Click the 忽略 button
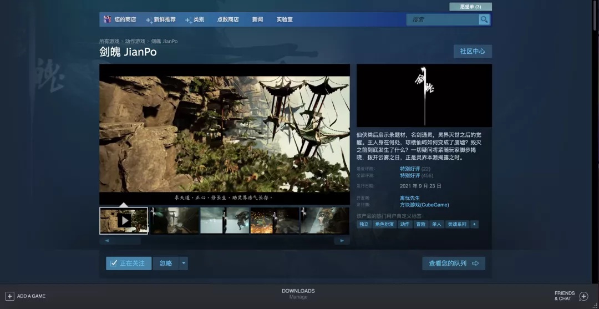The image size is (599, 309). coord(166,263)
